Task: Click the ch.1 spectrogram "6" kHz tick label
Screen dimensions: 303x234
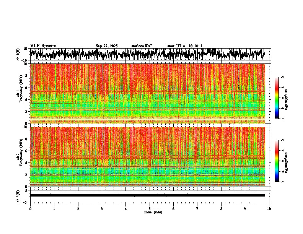Action: pyautogui.click(x=26, y=88)
